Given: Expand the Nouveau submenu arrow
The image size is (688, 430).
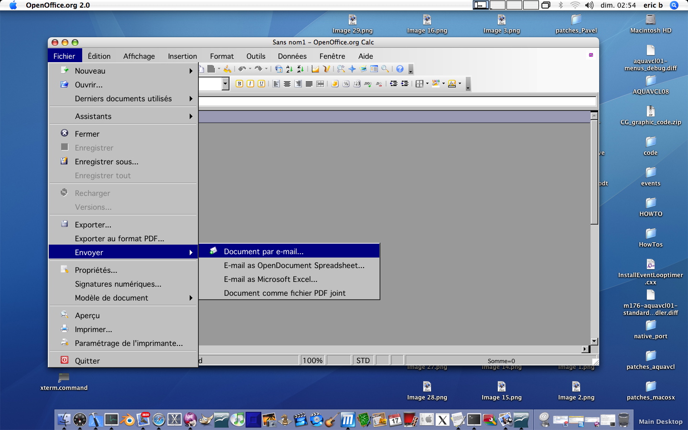Looking at the screenshot, I should [x=191, y=71].
